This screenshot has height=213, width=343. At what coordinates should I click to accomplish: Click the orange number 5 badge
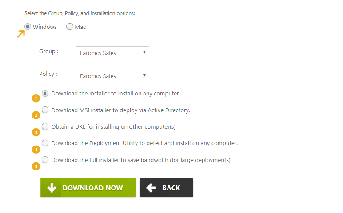click(36, 166)
